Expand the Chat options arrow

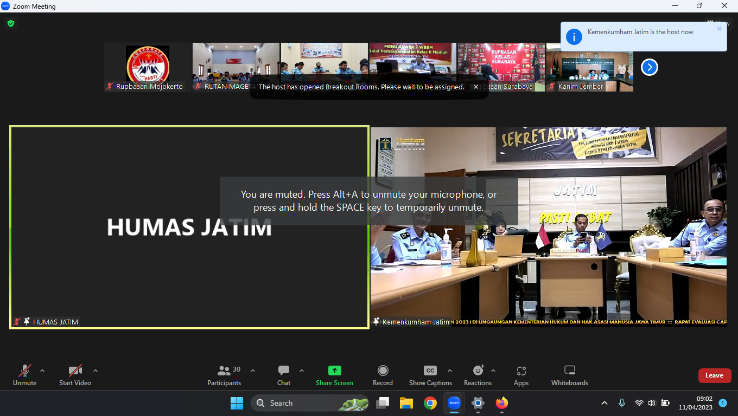pos(302,371)
